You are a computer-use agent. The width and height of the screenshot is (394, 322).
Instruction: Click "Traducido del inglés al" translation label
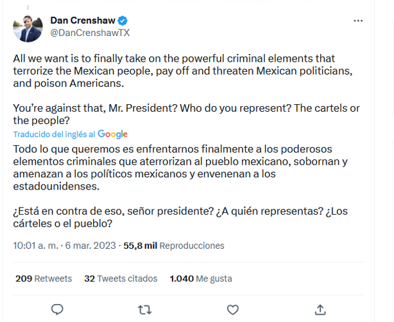[54, 134]
